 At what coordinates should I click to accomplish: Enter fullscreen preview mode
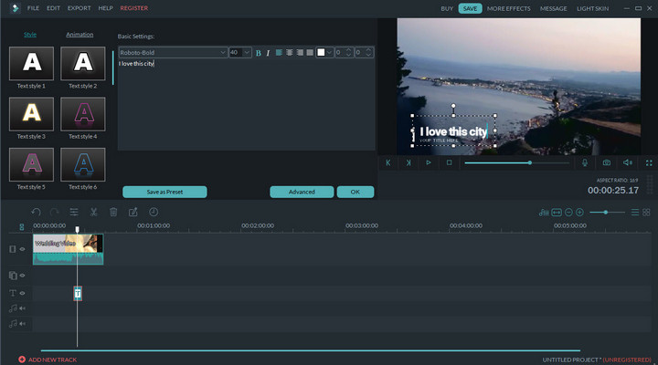[x=649, y=162]
